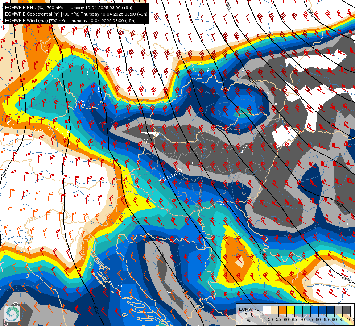
Task: Click the legend tick value '60'
Action: coord(286,319)
